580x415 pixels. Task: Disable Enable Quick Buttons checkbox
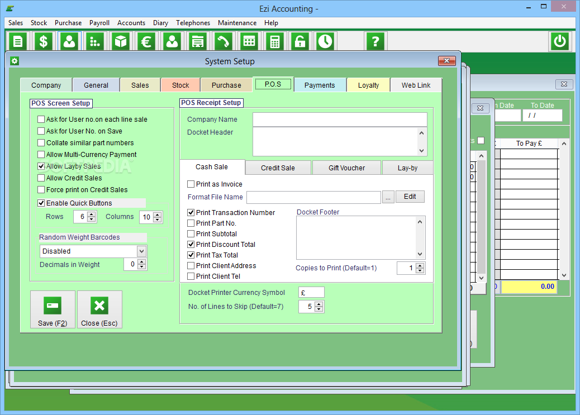pyautogui.click(x=41, y=203)
